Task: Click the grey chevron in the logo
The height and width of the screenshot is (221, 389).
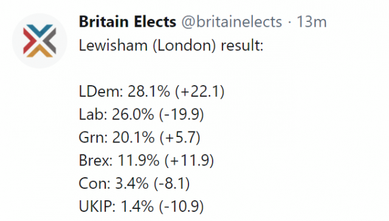Action: 51,41
